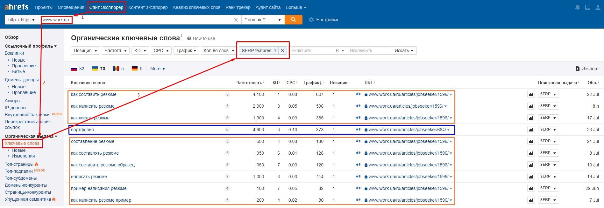This screenshot has height=208, width=604.
Task: Open keyword как составить резюме
Action: click(x=94, y=94)
